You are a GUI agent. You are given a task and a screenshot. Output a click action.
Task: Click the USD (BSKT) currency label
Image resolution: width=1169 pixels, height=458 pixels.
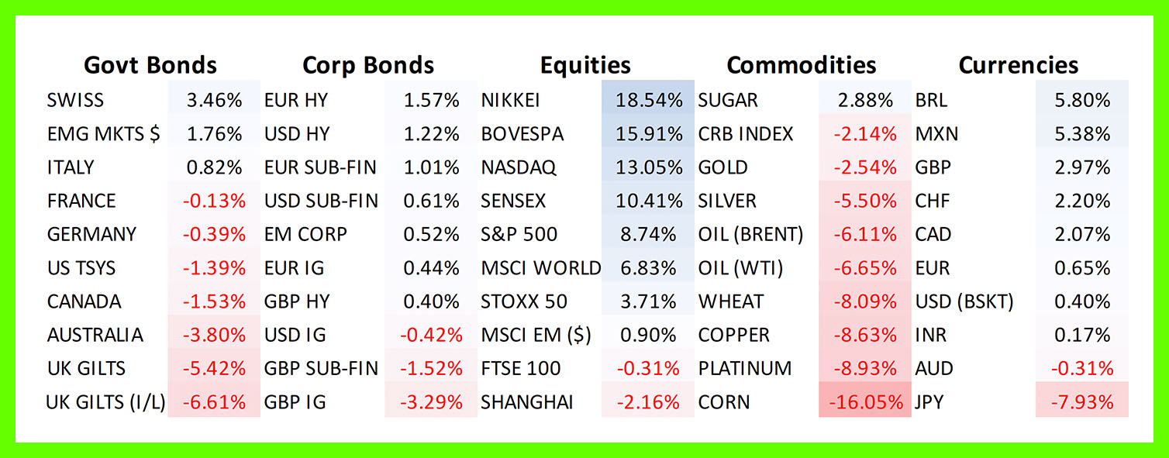tap(964, 301)
